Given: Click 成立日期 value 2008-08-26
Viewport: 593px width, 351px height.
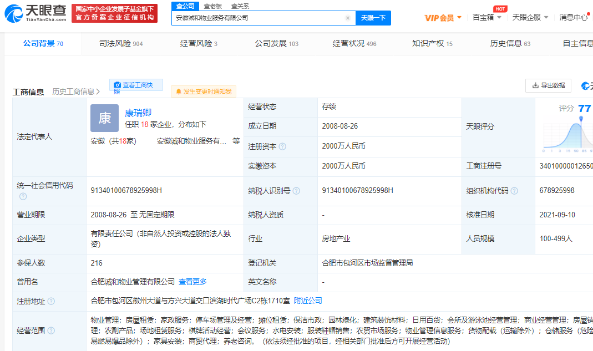Looking at the screenshot, I should pyautogui.click(x=340, y=126).
